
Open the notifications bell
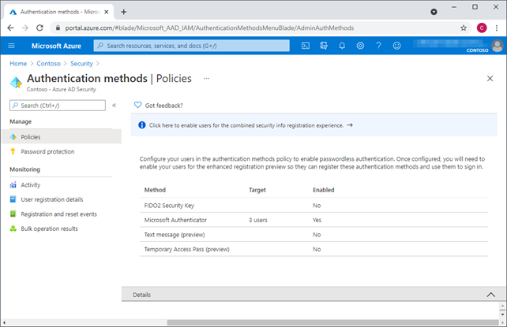point(342,46)
